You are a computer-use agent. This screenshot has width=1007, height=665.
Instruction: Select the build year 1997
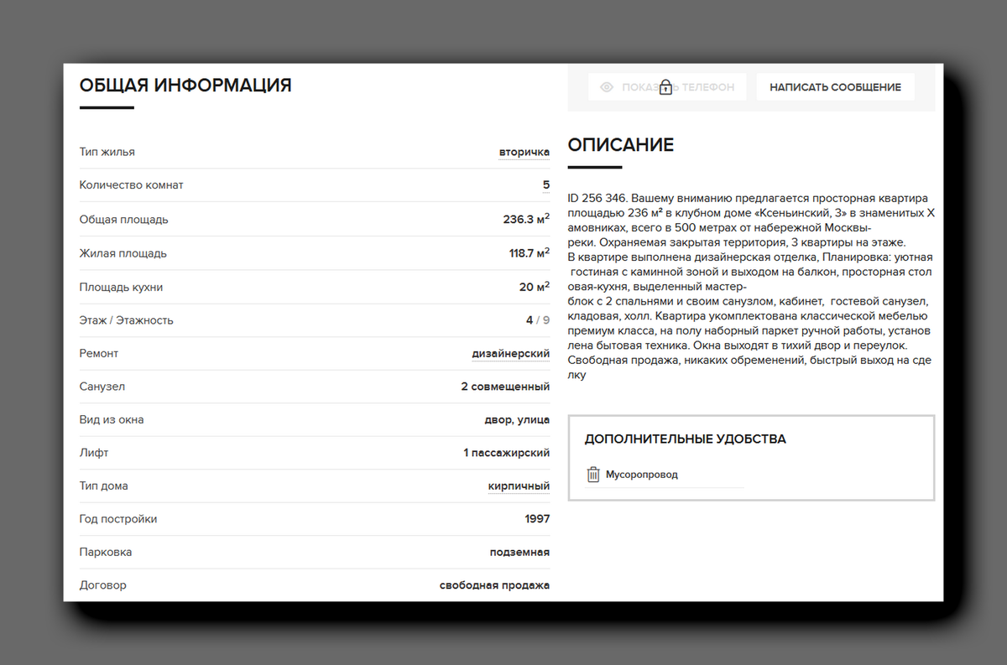click(537, 519)
